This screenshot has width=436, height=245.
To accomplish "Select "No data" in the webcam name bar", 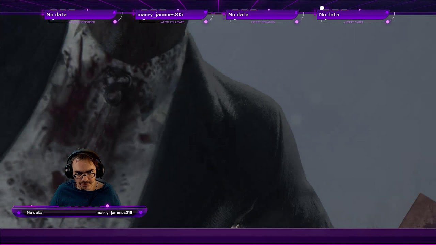I will coord(34,213).
